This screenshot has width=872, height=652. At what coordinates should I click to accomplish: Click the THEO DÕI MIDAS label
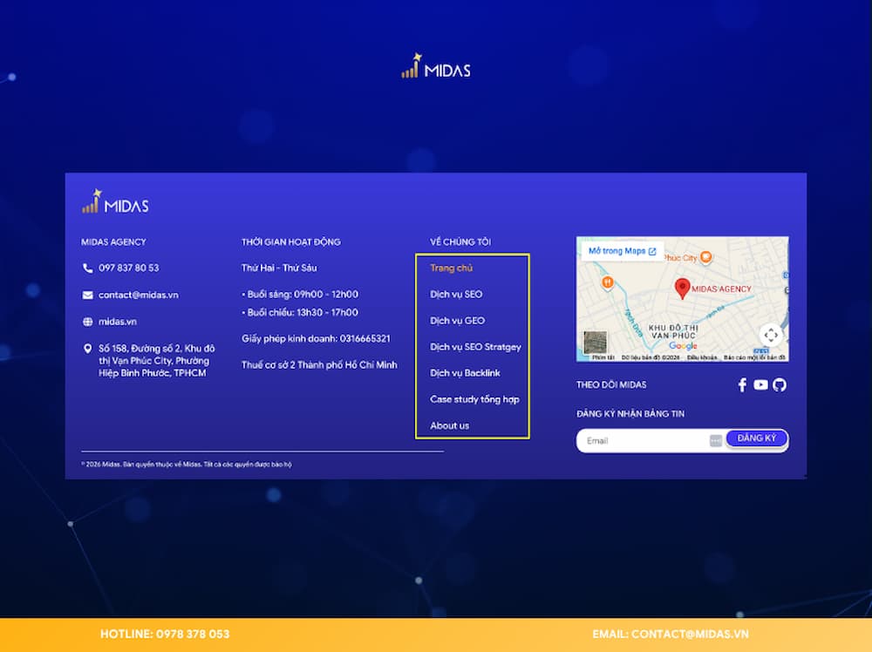(611, 384)
